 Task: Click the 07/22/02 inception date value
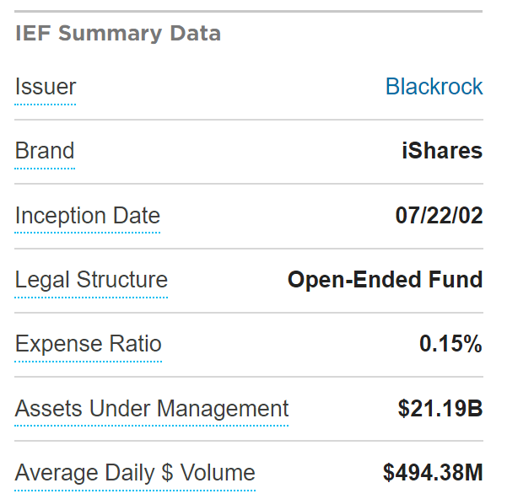coord(439,216)
